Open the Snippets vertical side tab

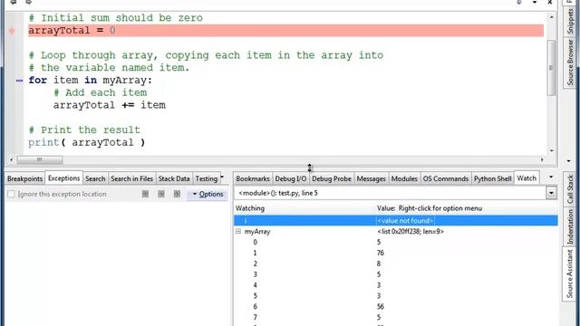(570, 21)
